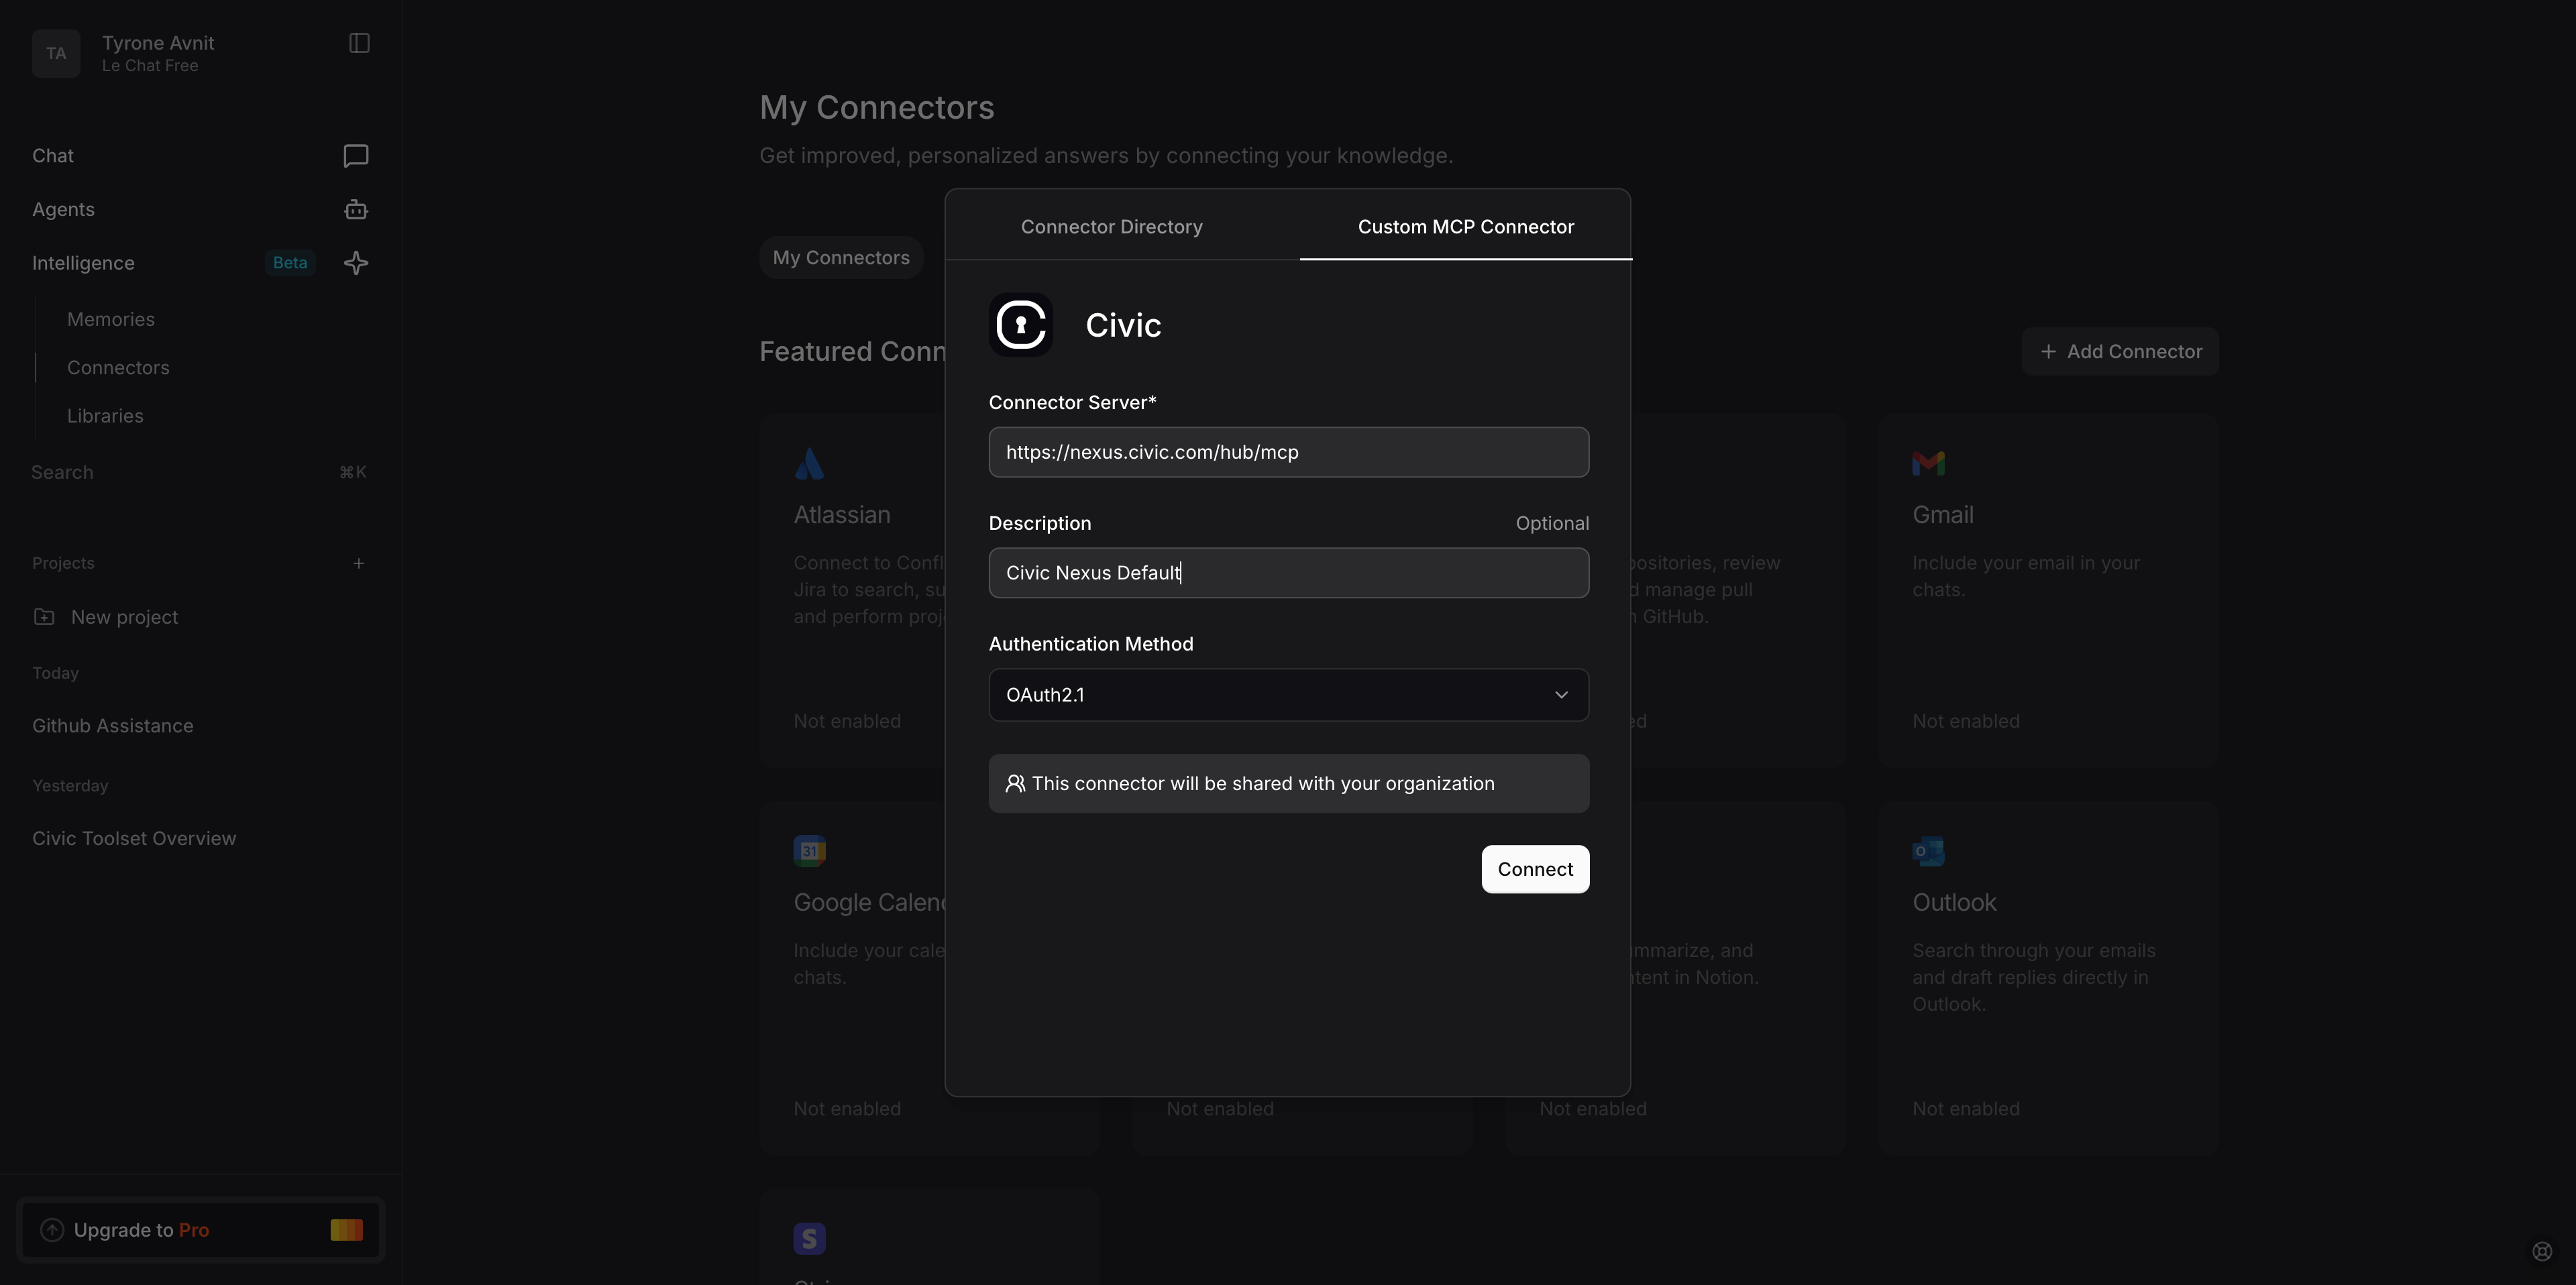Click the Agents robot icon
This screenshot has height=1285, width=2576.
pos(355,209)
